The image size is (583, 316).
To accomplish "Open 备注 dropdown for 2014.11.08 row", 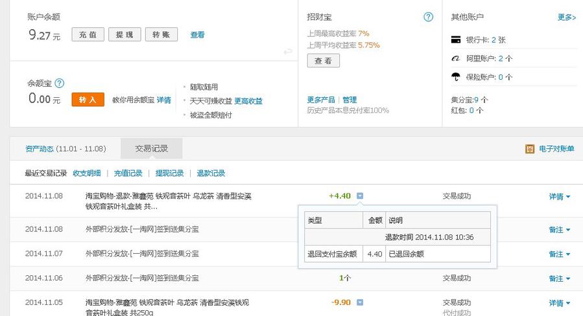I will [x=559, y=229].
